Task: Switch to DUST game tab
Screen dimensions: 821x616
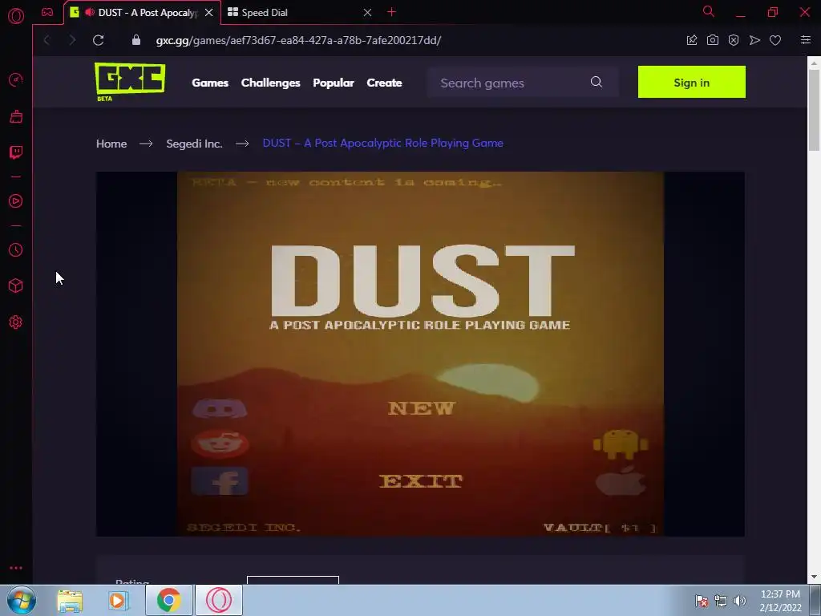Action: (x=143, y=13)
